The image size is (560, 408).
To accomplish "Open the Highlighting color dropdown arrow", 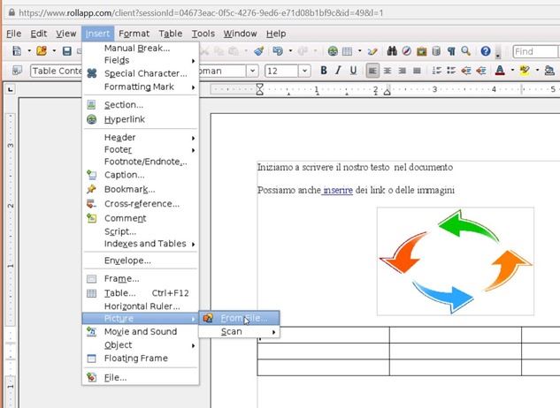I will click(x=537, y=71).
